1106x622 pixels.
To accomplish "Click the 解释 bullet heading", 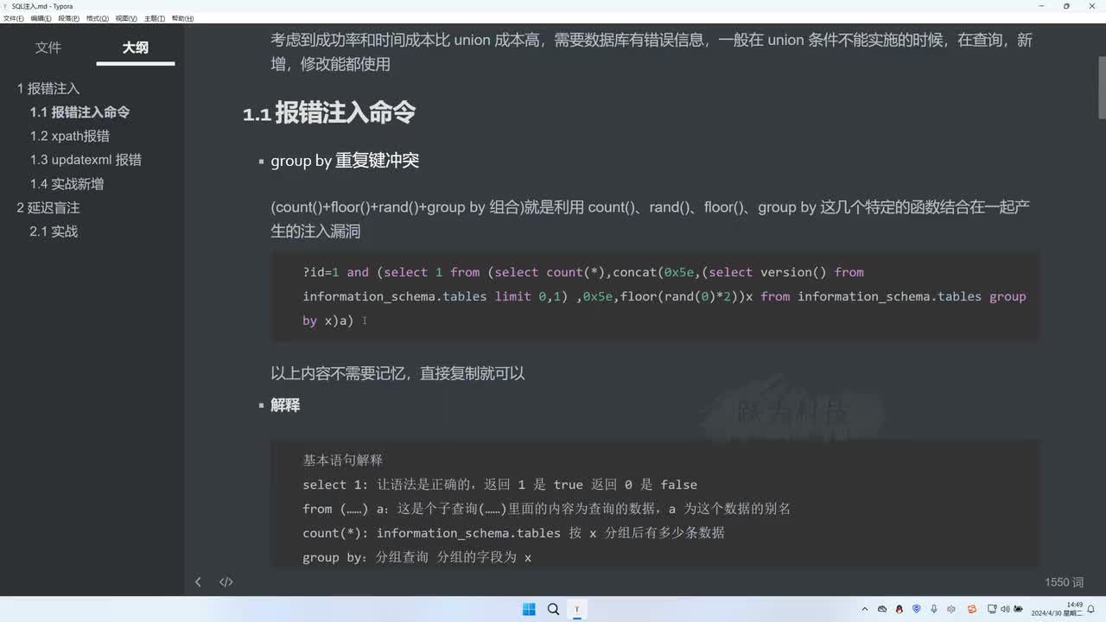I will [285, 405].
